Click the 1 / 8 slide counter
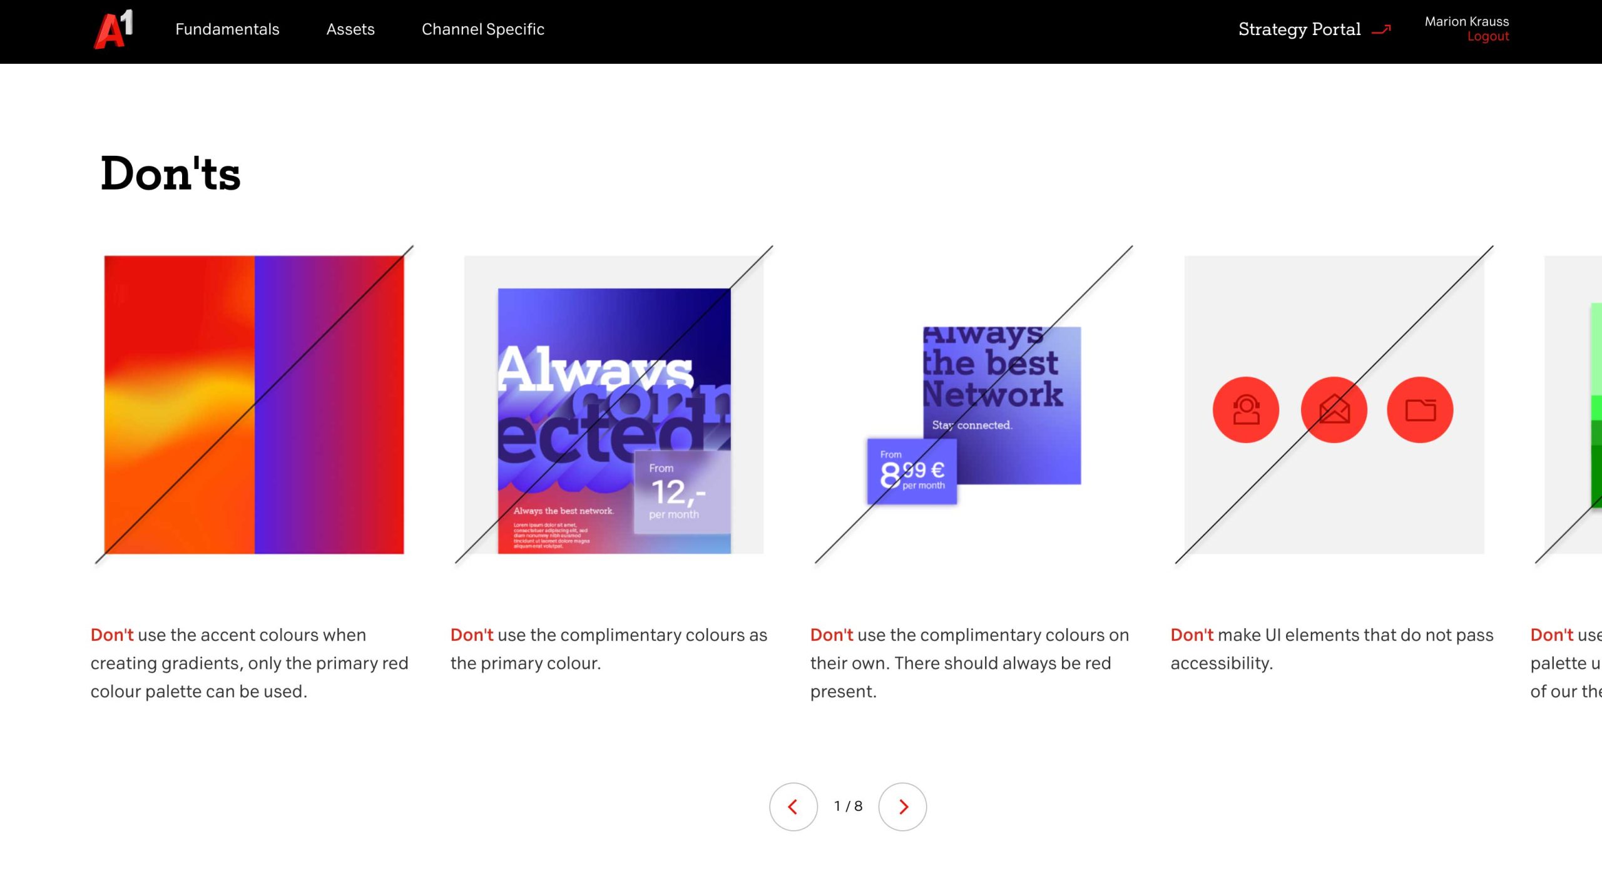This screenshot has width=1602, height=896. coord(848,807)
